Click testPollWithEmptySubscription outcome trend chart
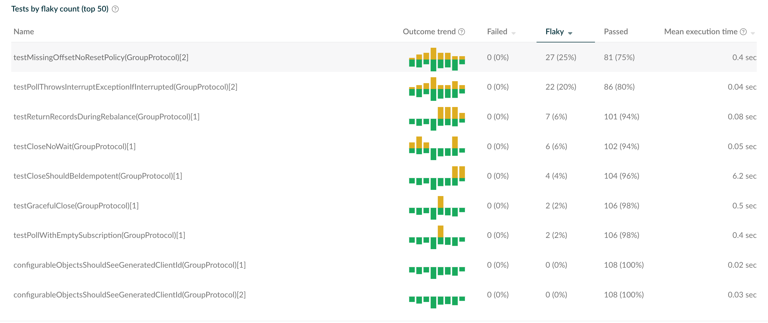 tap(437, 237)
